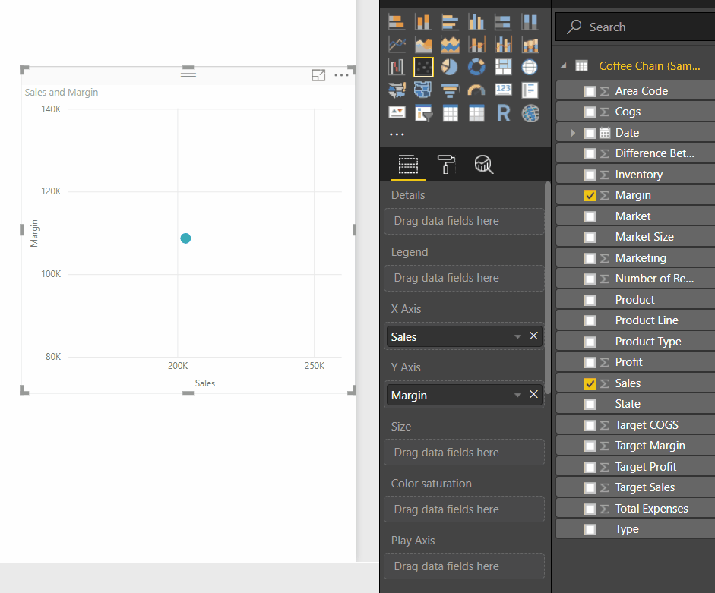This screenshot has height=593, width=715.
Task: Select the 100% stacked bar chart visual
Action: [x=503, y=22]
